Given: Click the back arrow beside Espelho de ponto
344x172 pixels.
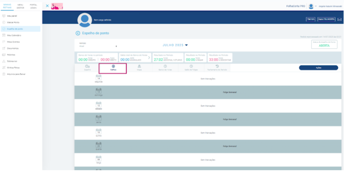Looking at the screenshot, I should [78, 33].
